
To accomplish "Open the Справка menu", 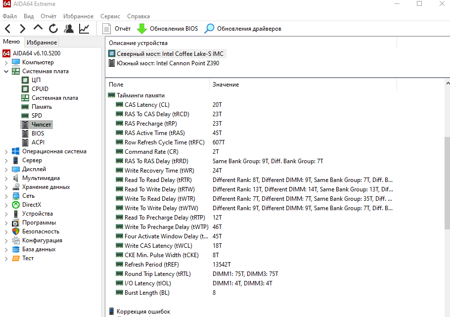I will point(138,16).
